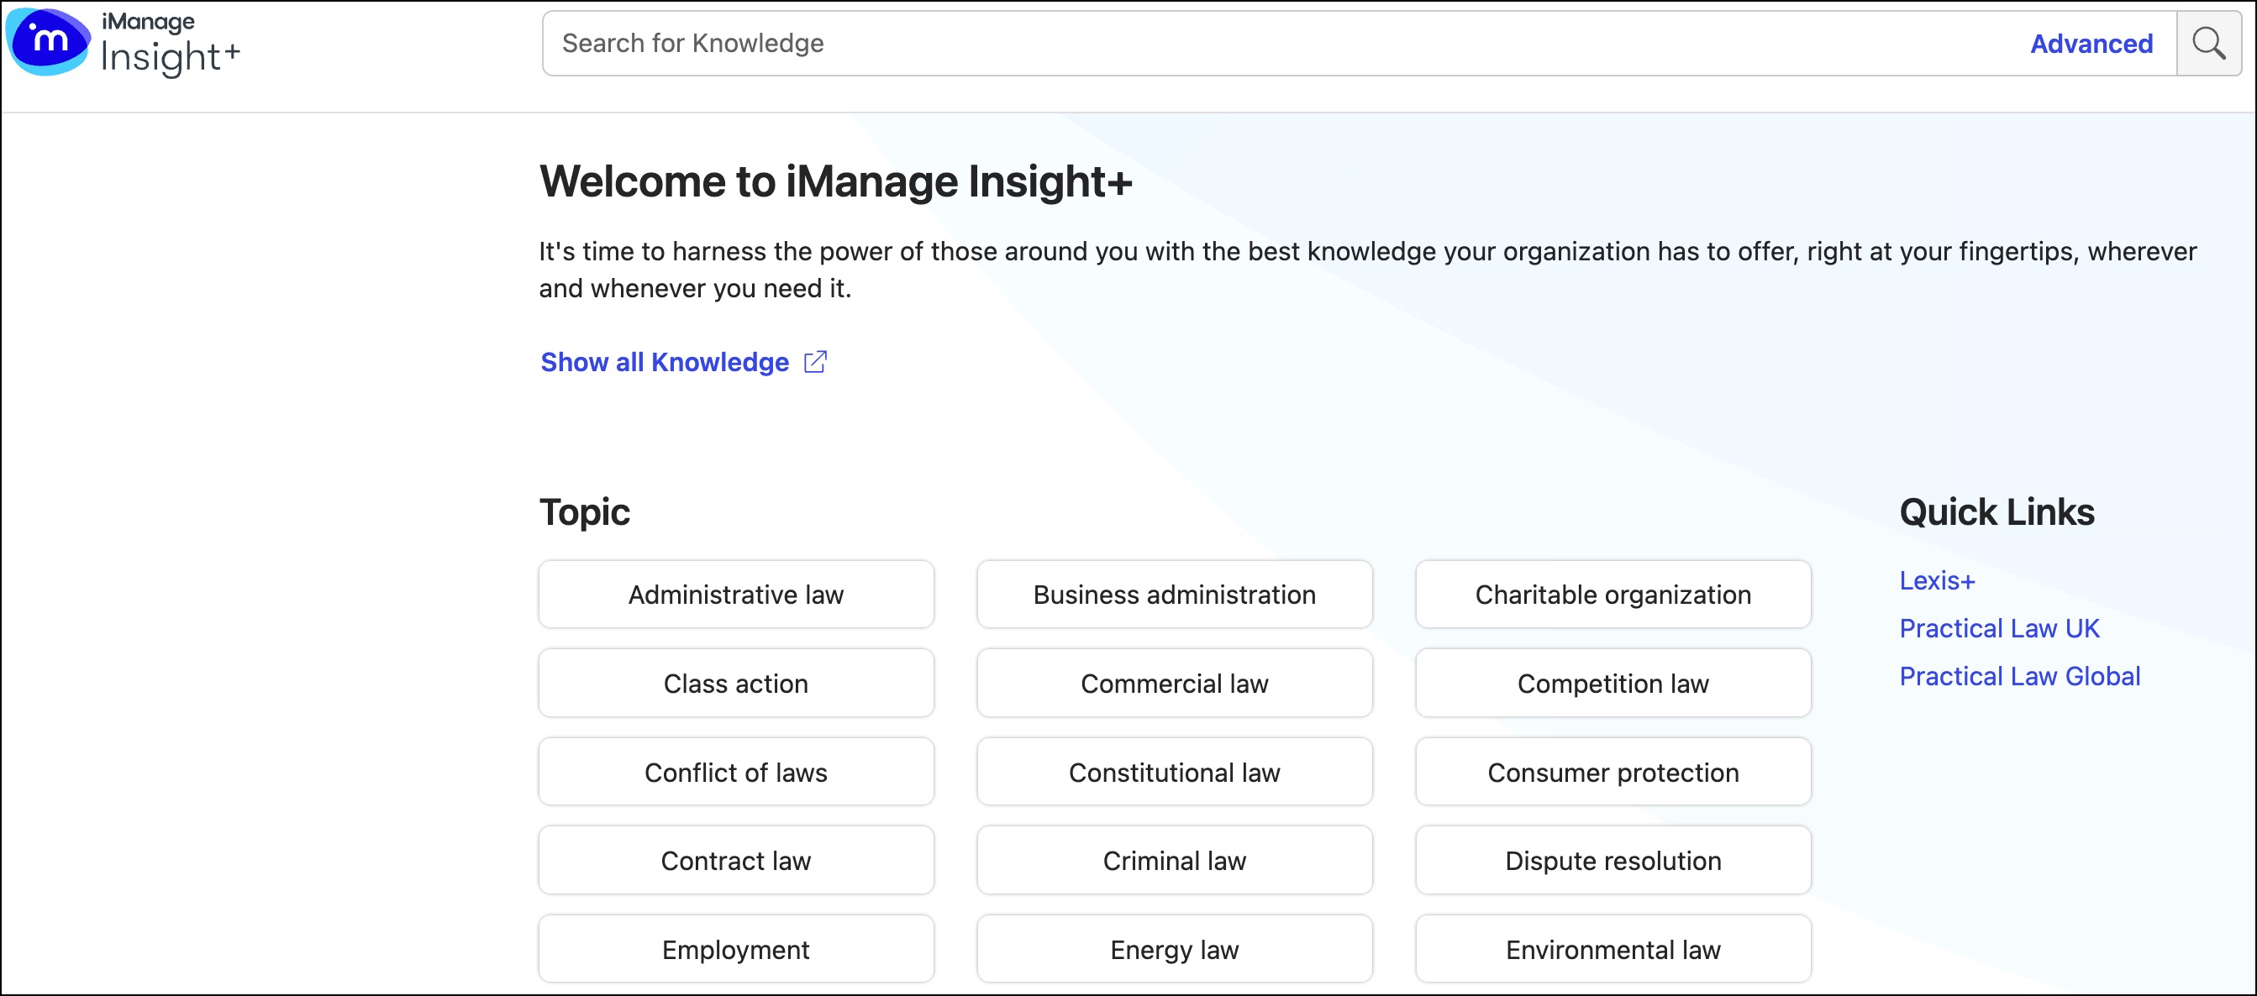Select the Dispute resolution topic
2257x996 pixels.
pos(1613,861)
